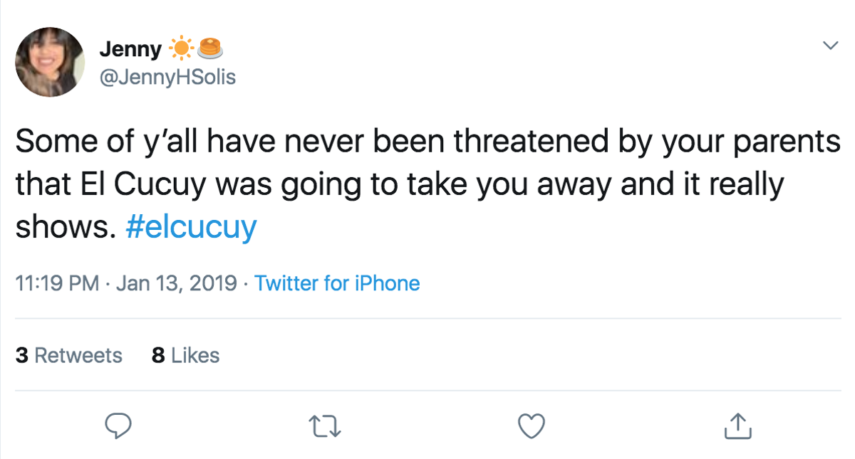Click the sun emoji beside Jenny
This screenshot has width=855, height=459.
tap(182, 48)
